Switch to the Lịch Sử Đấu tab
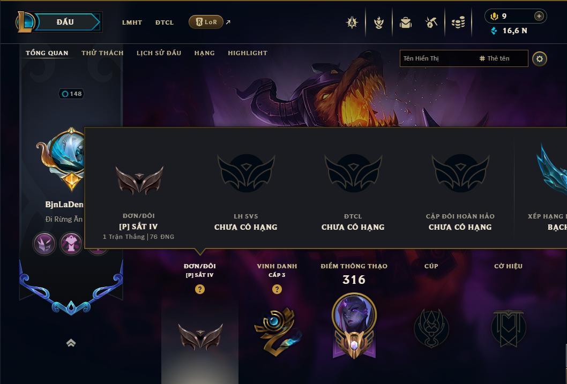The width and height of the screenshot is (567, 384). coord(159,52)
